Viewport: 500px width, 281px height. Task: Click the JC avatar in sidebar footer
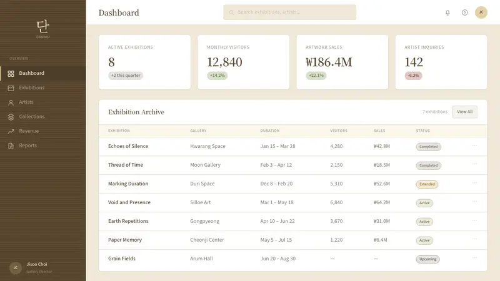pos(15,268)
